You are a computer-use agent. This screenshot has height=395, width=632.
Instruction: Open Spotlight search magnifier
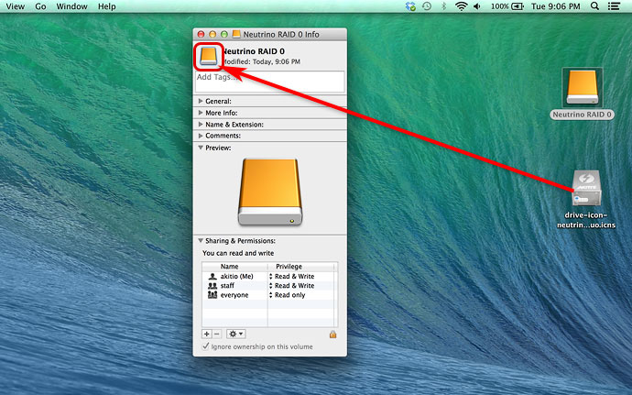point(595,6)
